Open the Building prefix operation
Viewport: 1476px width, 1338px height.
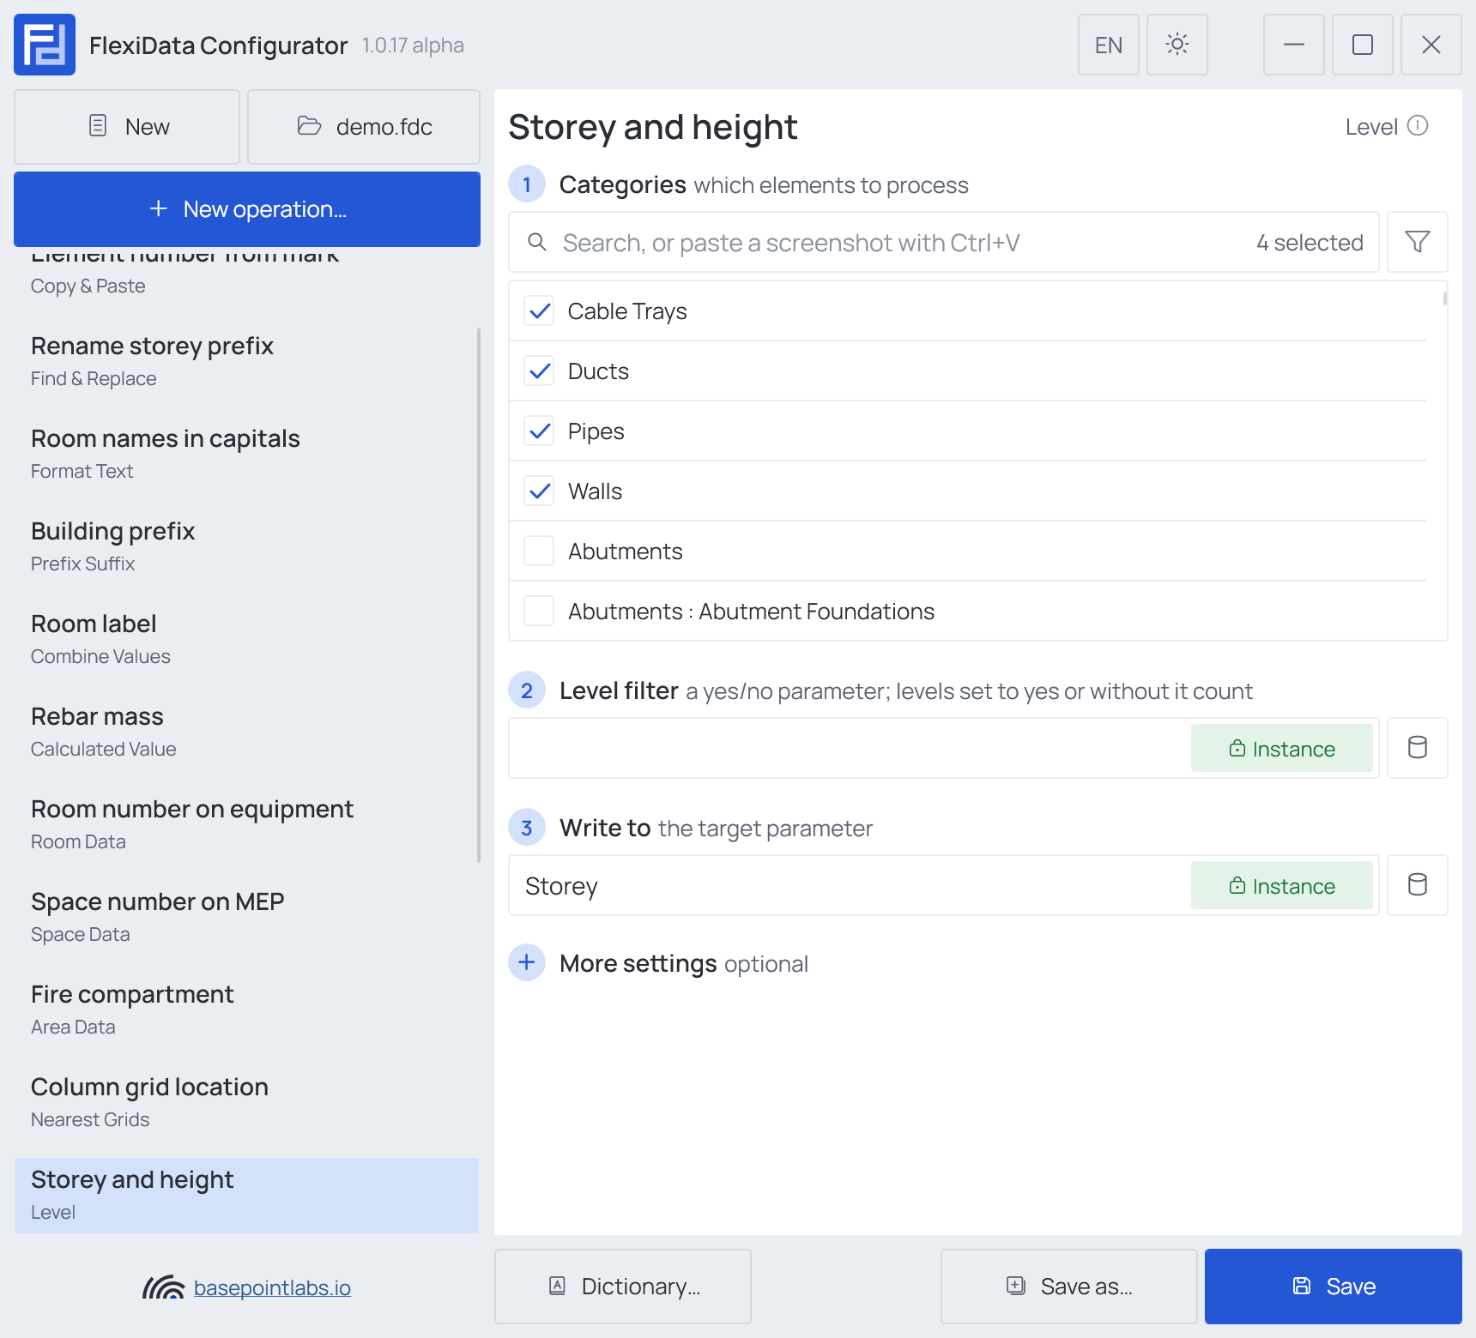pos(245,545)
